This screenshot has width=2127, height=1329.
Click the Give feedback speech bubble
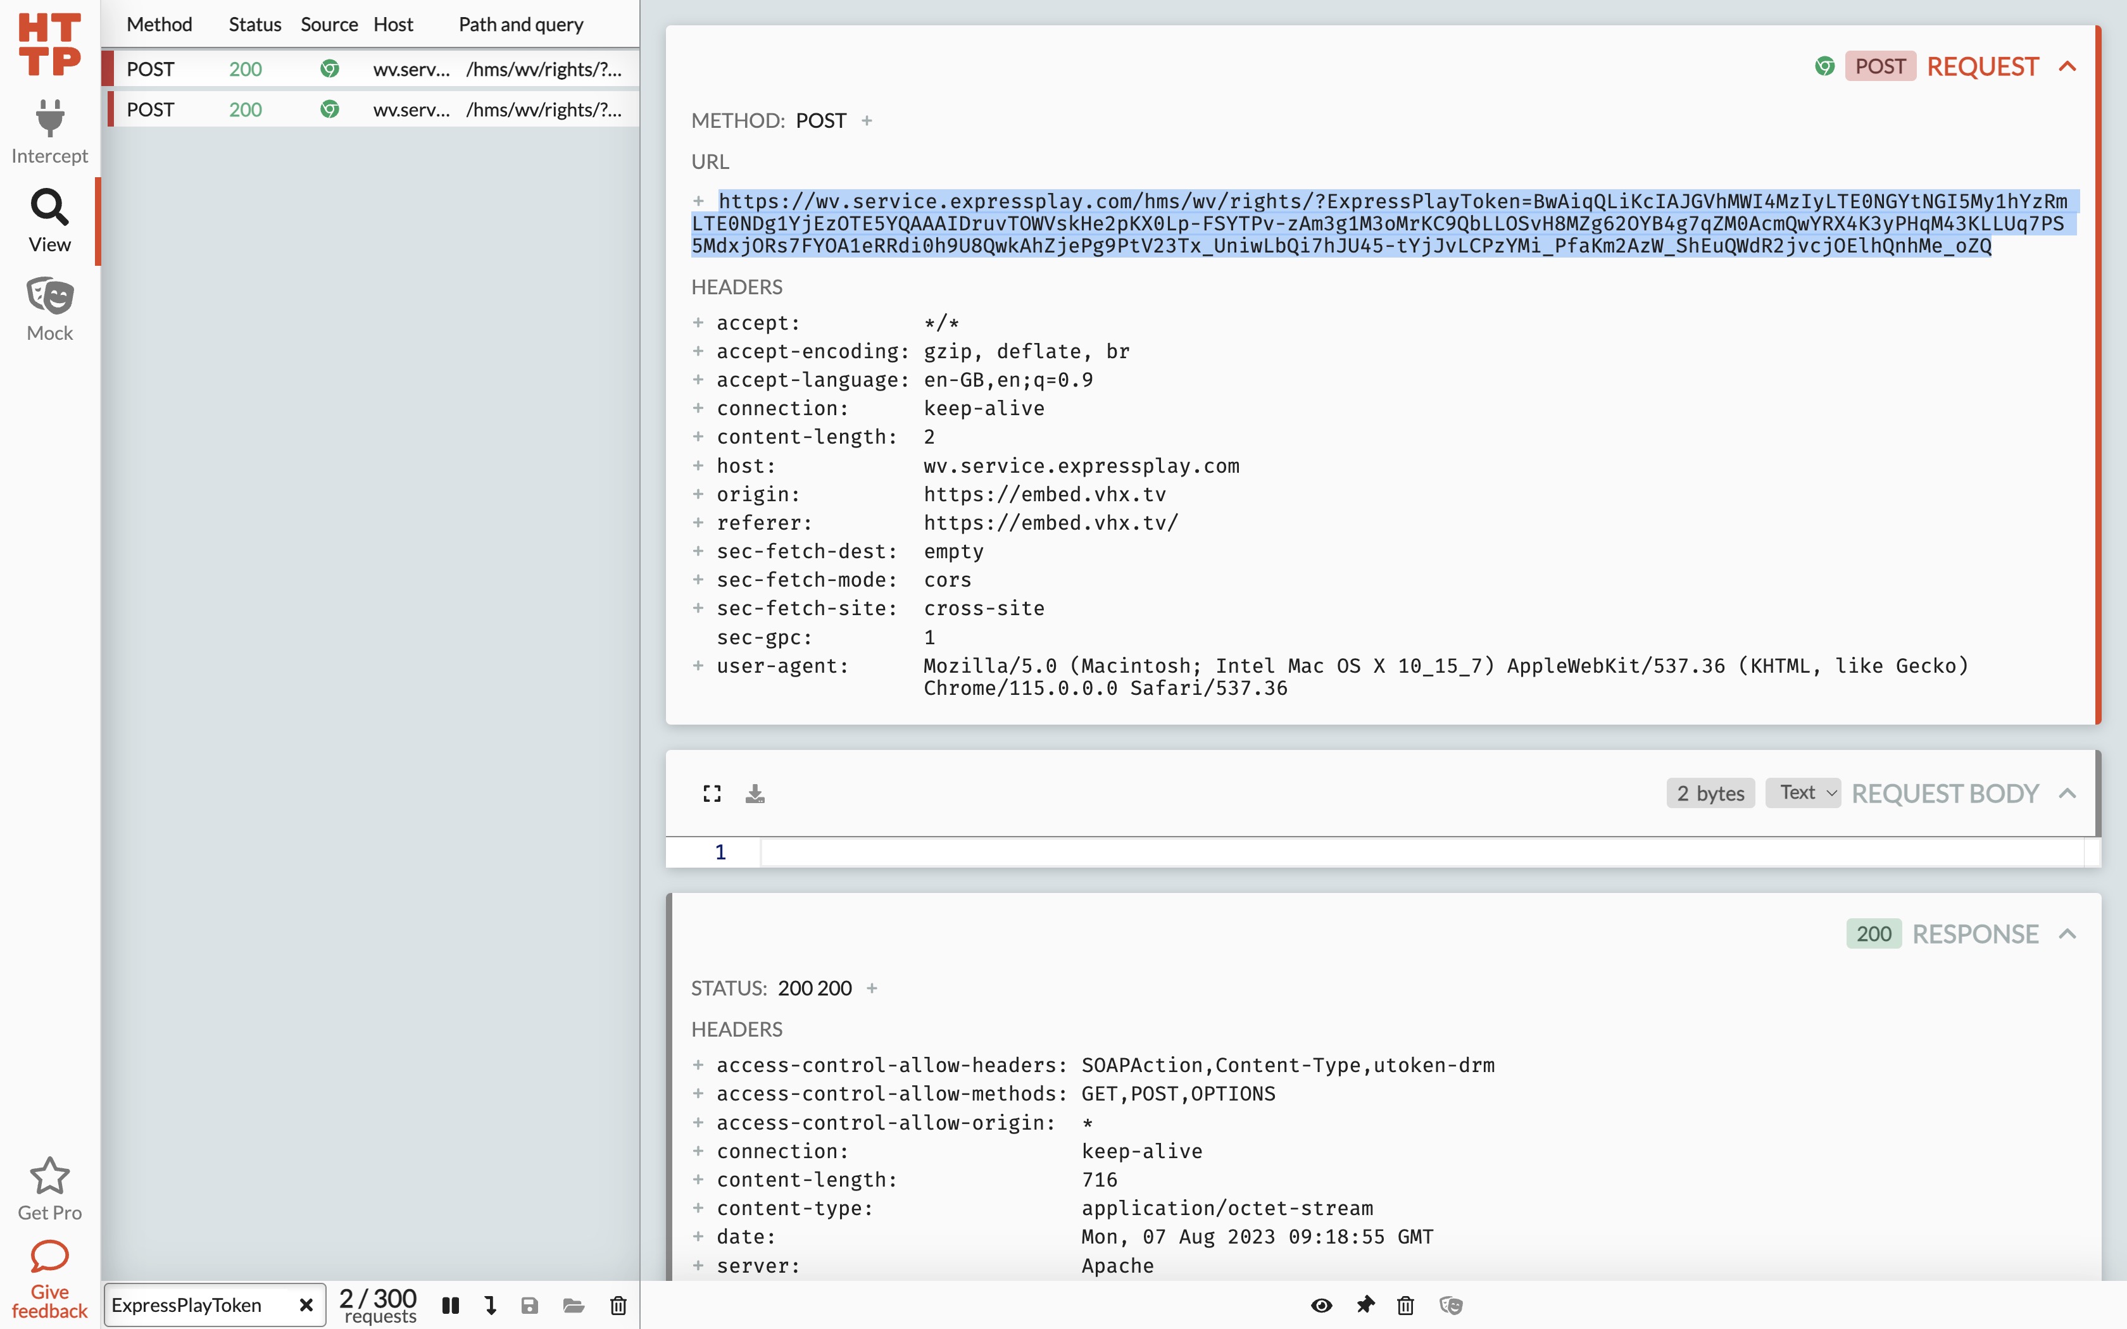point(49,1257)
